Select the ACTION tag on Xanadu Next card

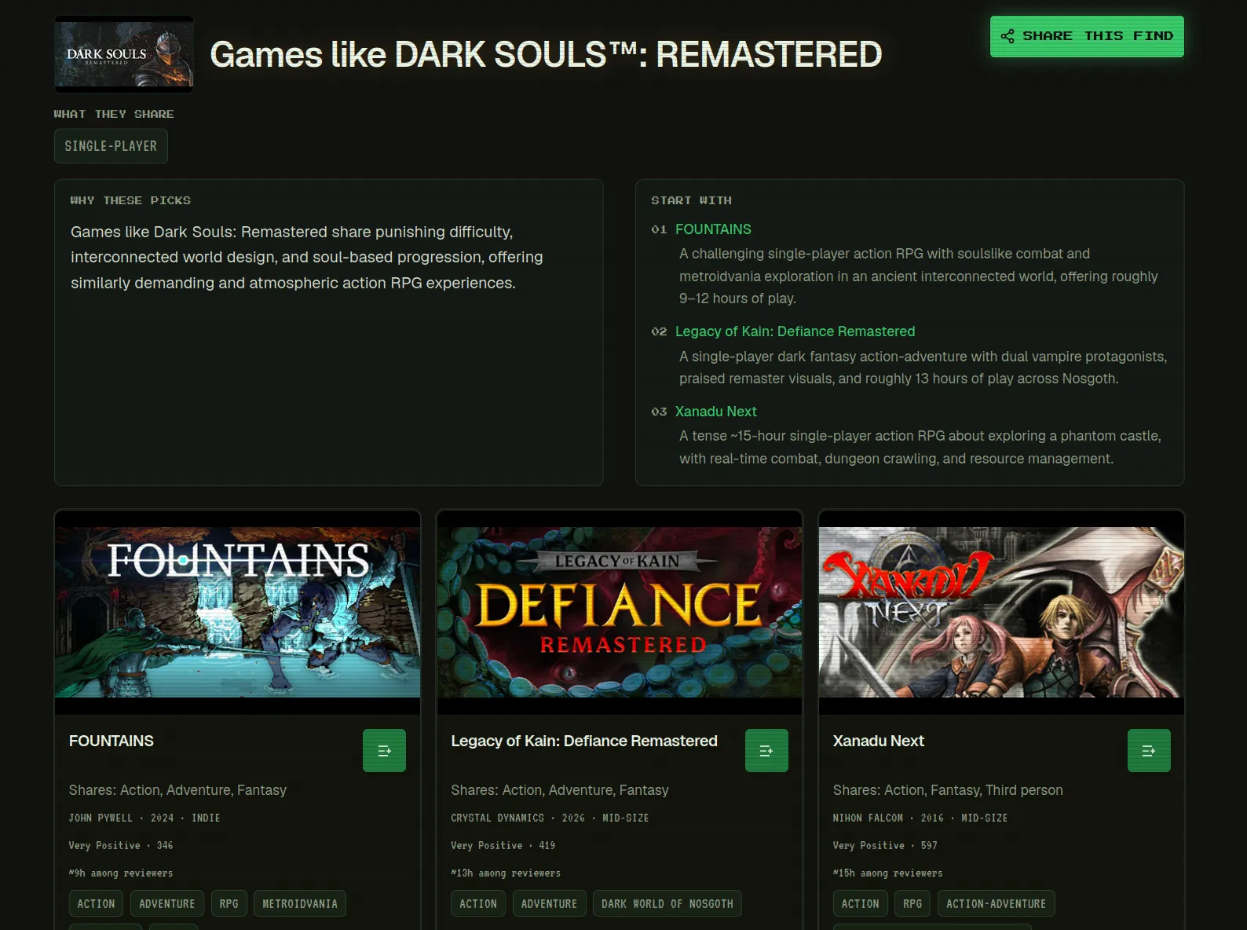click(x=861, y=903)
